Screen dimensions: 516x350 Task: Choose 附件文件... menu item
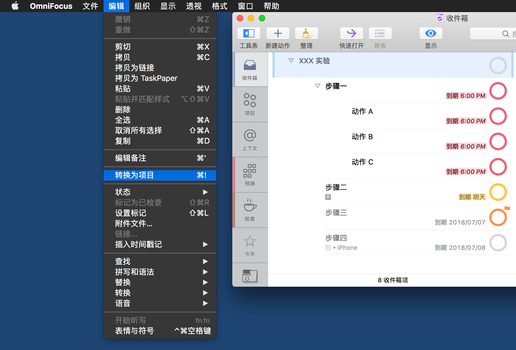160,223
